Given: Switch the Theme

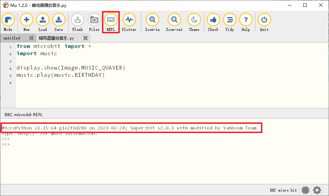Looking at the screenshot, I should [194, 22].
